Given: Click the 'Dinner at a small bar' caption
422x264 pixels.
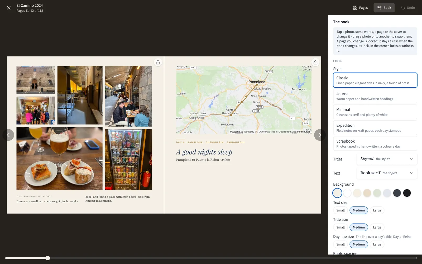Looking at the screenshot, I should pos(47,201).
